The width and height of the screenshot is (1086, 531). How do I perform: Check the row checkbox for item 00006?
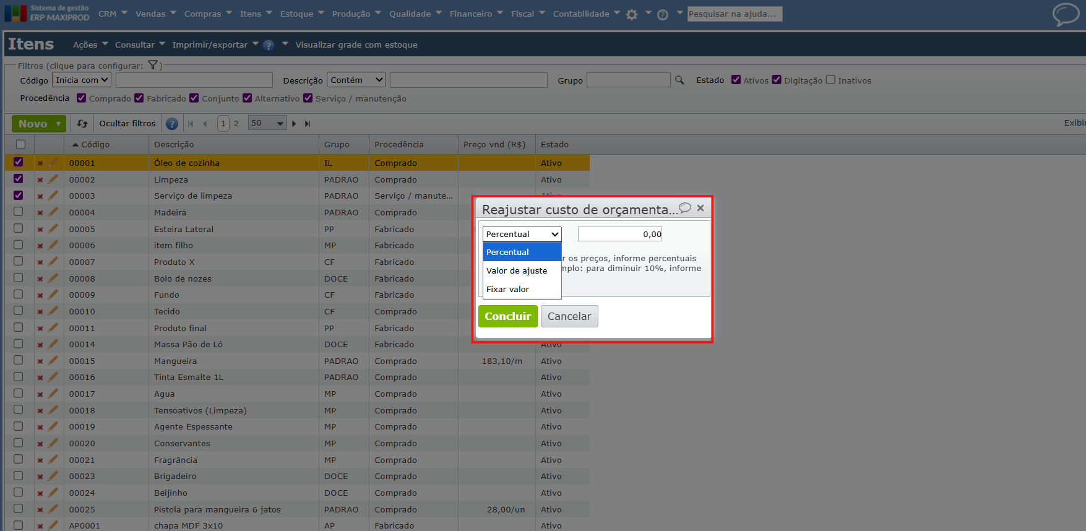pos(19,245)
